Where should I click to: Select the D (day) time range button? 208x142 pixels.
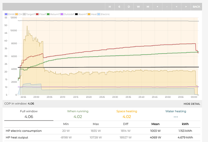[129, 7]
